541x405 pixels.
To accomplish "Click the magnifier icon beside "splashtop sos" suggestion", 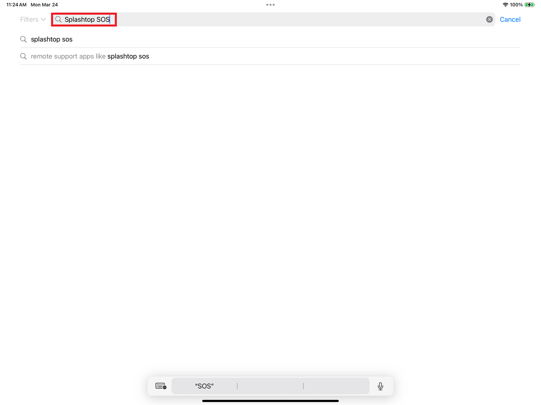I will coord(23,39).
